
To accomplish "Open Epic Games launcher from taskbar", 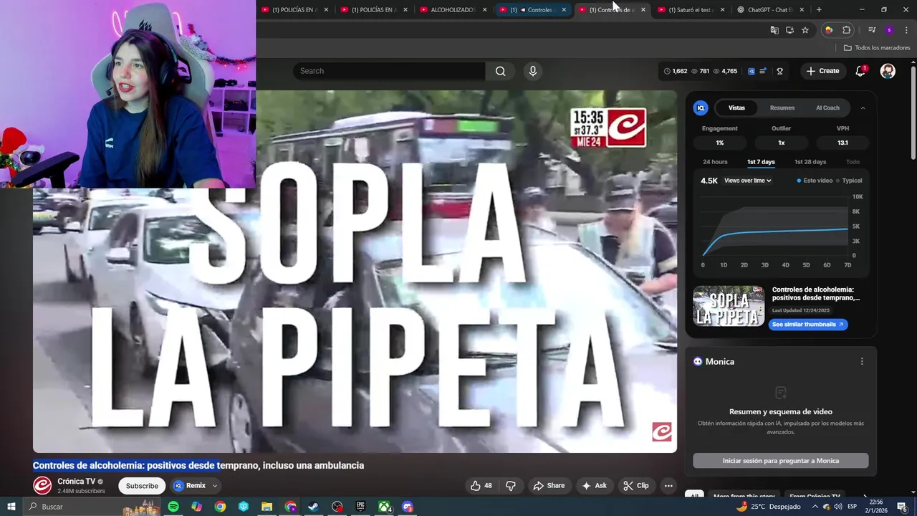I will [360, 507].
